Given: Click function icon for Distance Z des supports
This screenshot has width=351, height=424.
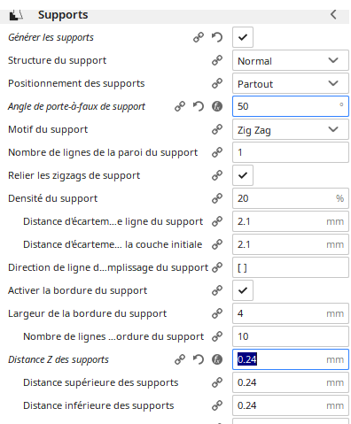Looking at the screenshot, I should (217, 359).
